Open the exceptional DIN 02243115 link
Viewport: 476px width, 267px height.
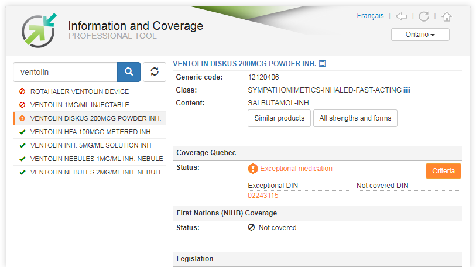point(263,196)
